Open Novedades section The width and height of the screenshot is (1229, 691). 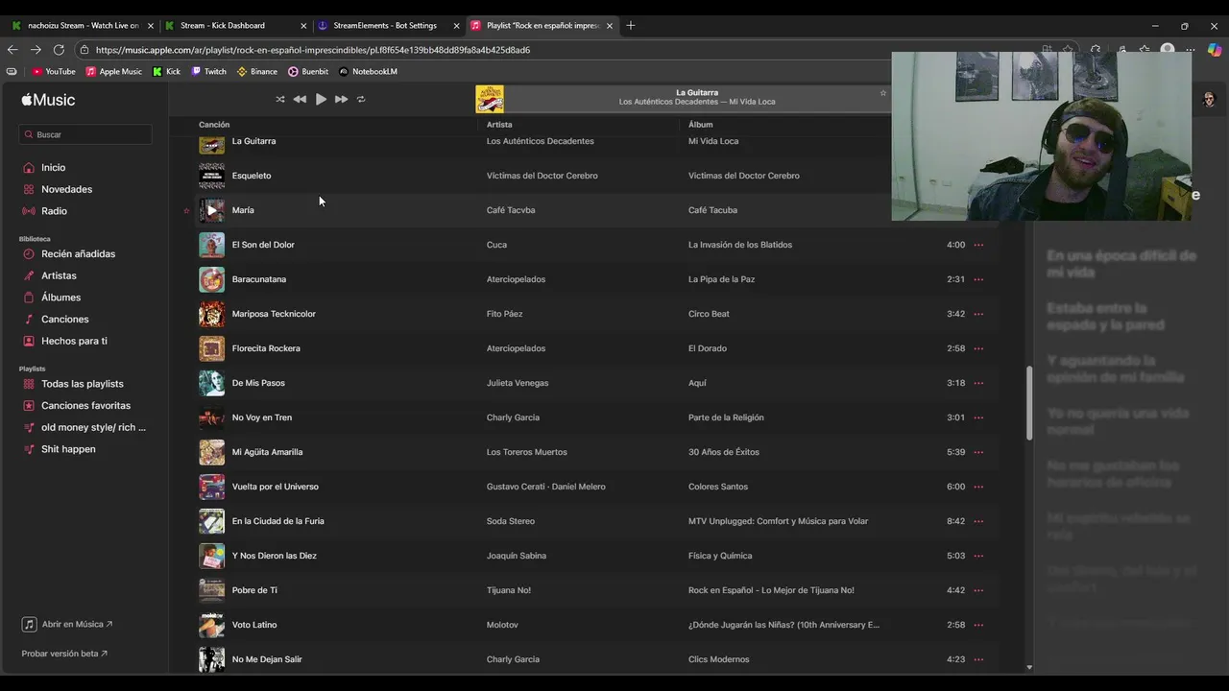click(x=66, y=189)
